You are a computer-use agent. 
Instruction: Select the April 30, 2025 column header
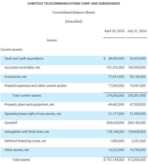pos(114,31)
